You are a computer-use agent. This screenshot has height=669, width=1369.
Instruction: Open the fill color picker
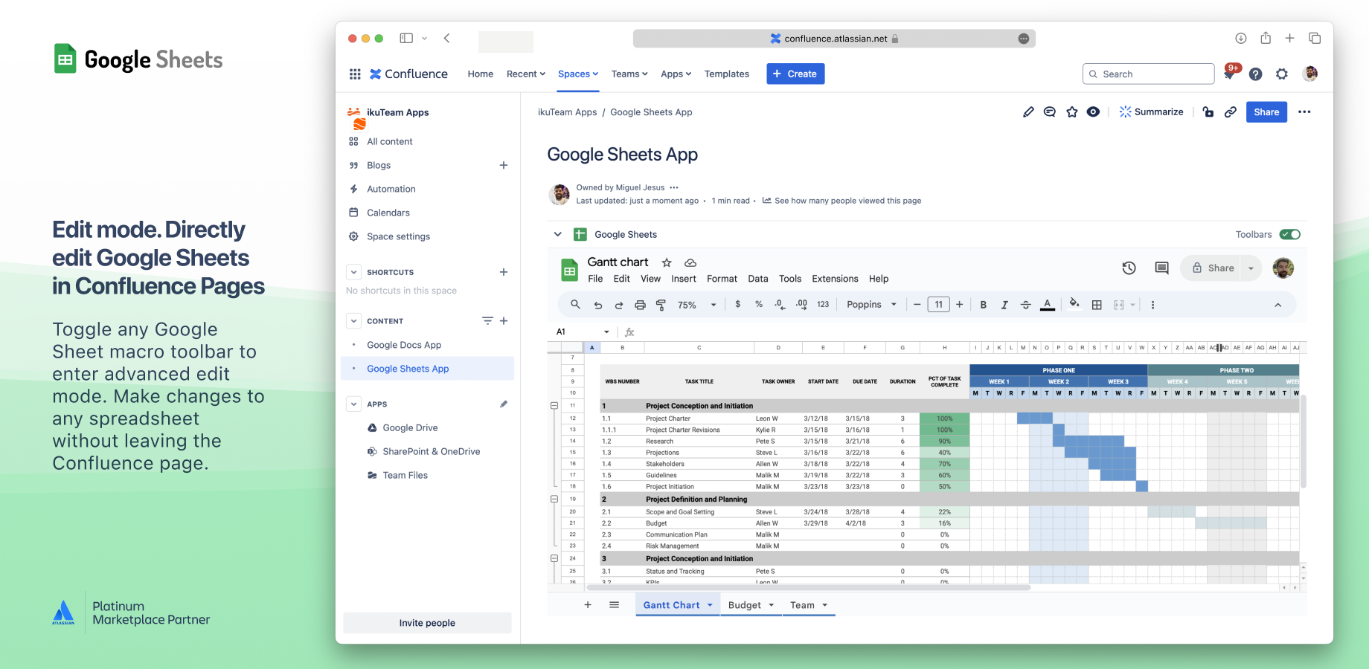point(1074,303)
